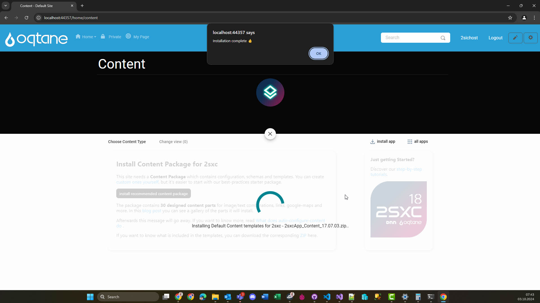Open the gear control panel icon
The image size is (540, 303).
[x=530, y=38]
